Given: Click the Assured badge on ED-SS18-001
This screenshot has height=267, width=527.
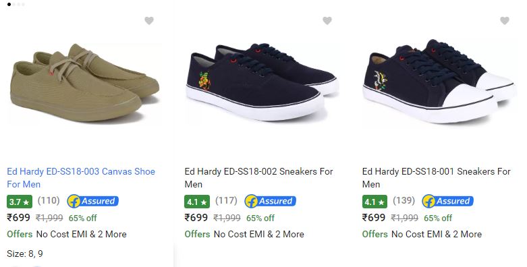Looking at the screenshot, I should pyautogui.click(x=447, y=201).
